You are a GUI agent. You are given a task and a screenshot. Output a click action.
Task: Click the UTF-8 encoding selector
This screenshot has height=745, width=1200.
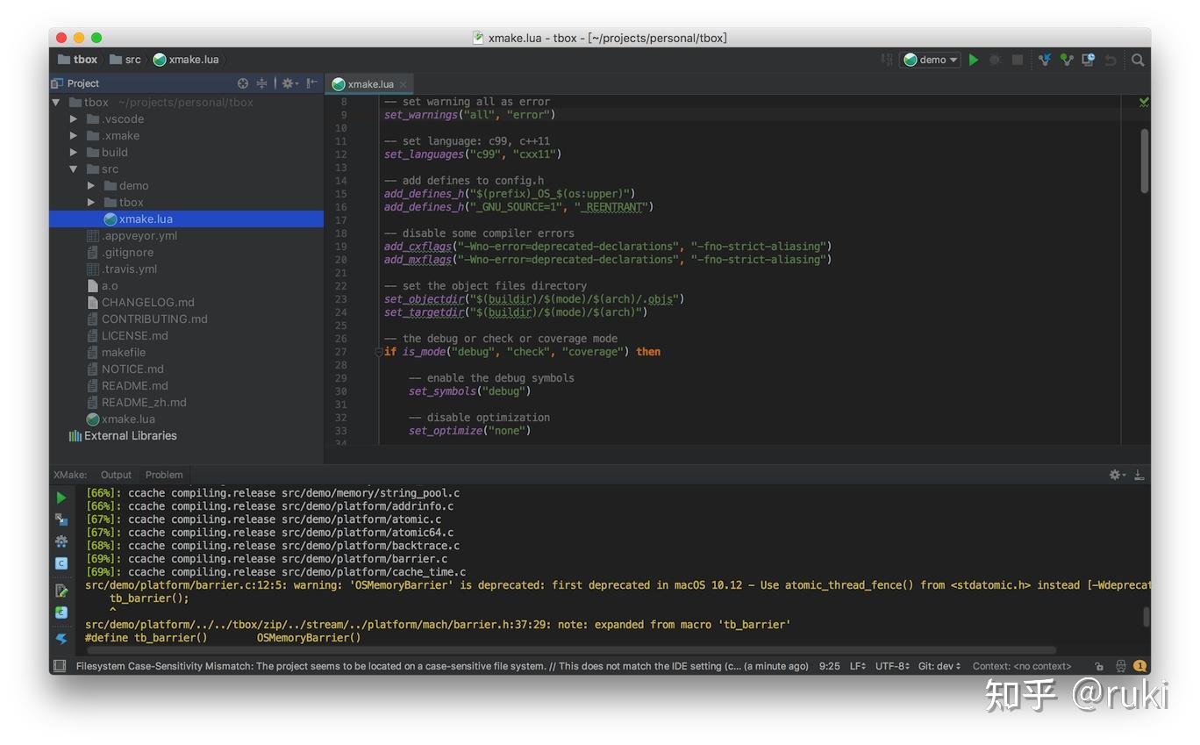(x=891, y=666)
